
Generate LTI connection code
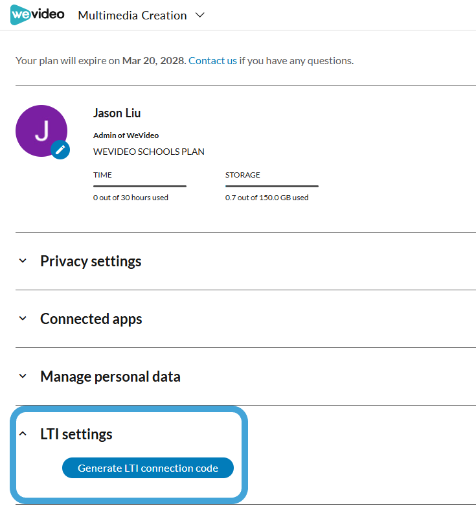pos(148,468)
